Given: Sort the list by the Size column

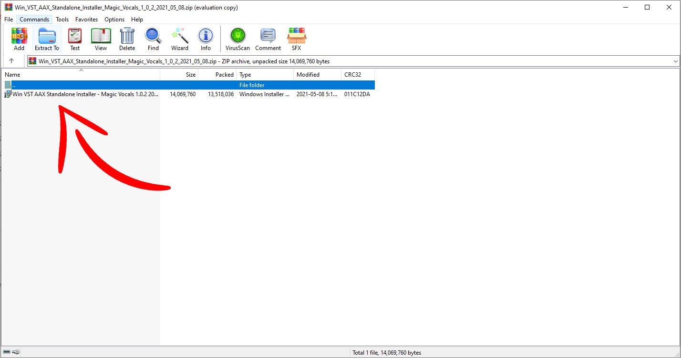Looking at the screenshot, I should 179,75.
